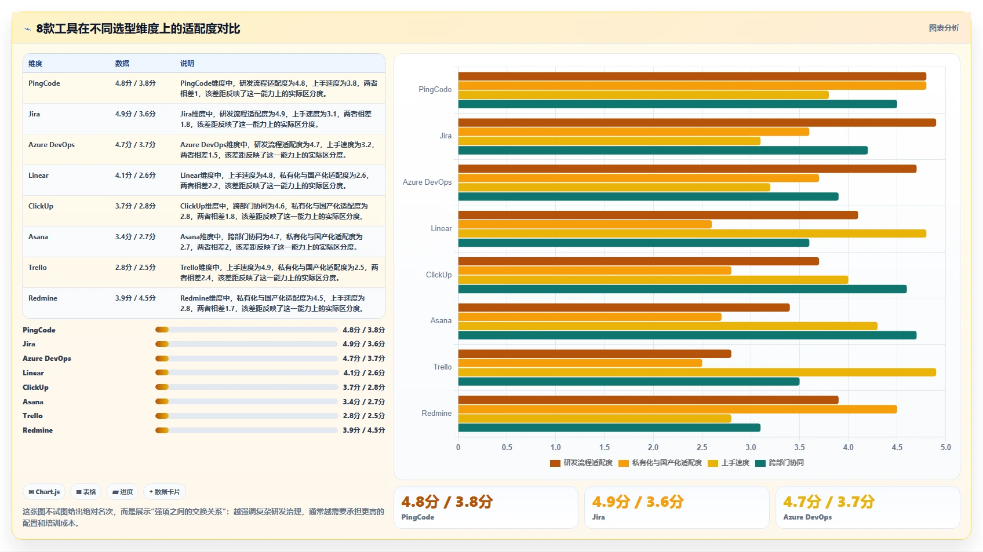Click the footnote text about 强项之间的交换关系
The height and width of the screenshot is (552, 983).
[203, 517]
